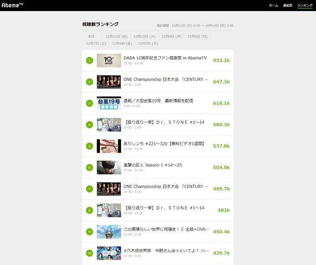Open Dr. STONE title airing 19:00 - 1:00

click(x=165, y=123)
